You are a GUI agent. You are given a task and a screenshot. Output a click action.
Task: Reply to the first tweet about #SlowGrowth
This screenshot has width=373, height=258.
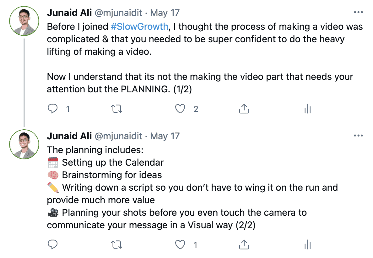click(x=53, y=109)
